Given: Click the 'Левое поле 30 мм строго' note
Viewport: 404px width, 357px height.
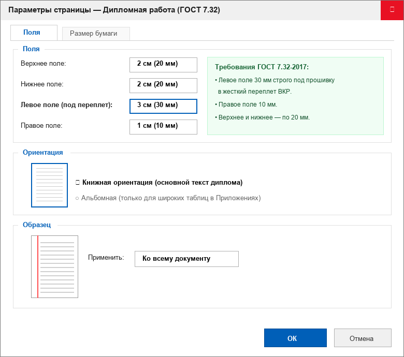Looking at the screenshot, I should [276, 86].
